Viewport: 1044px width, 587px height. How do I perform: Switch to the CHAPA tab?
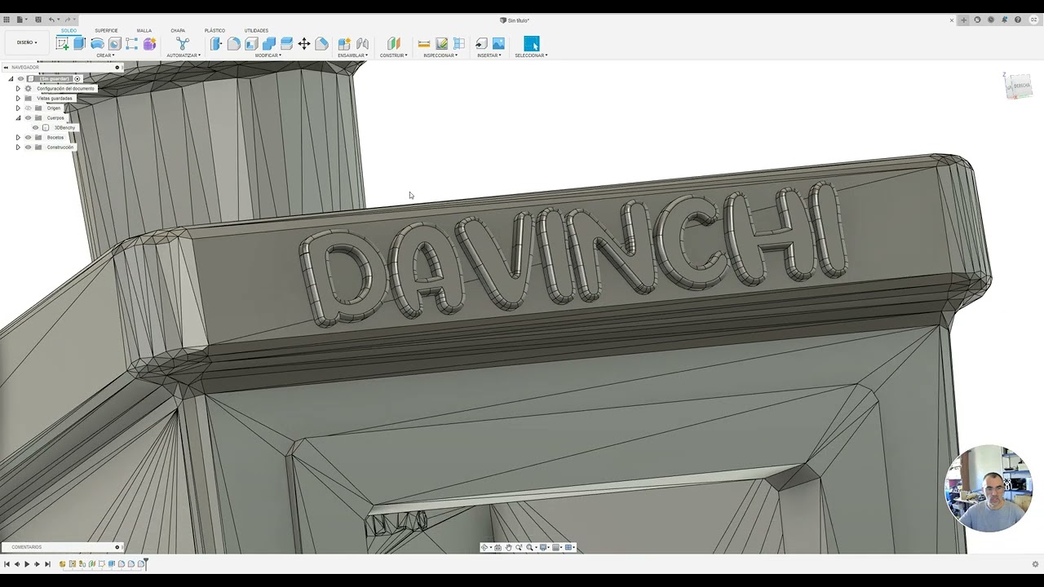(x=178, y=30)
